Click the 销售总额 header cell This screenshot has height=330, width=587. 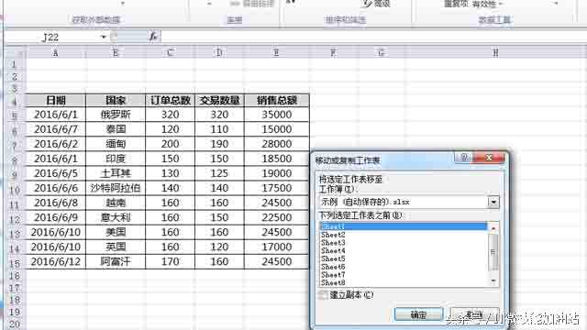(x=277, y=100)
